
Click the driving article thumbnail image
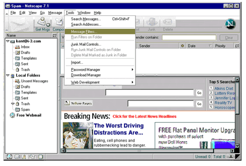[x=78, y=135]
